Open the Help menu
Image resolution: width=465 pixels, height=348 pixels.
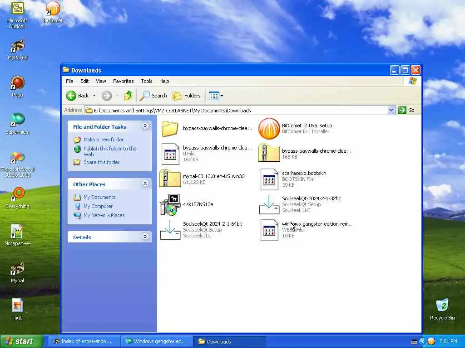coord(164,81)
